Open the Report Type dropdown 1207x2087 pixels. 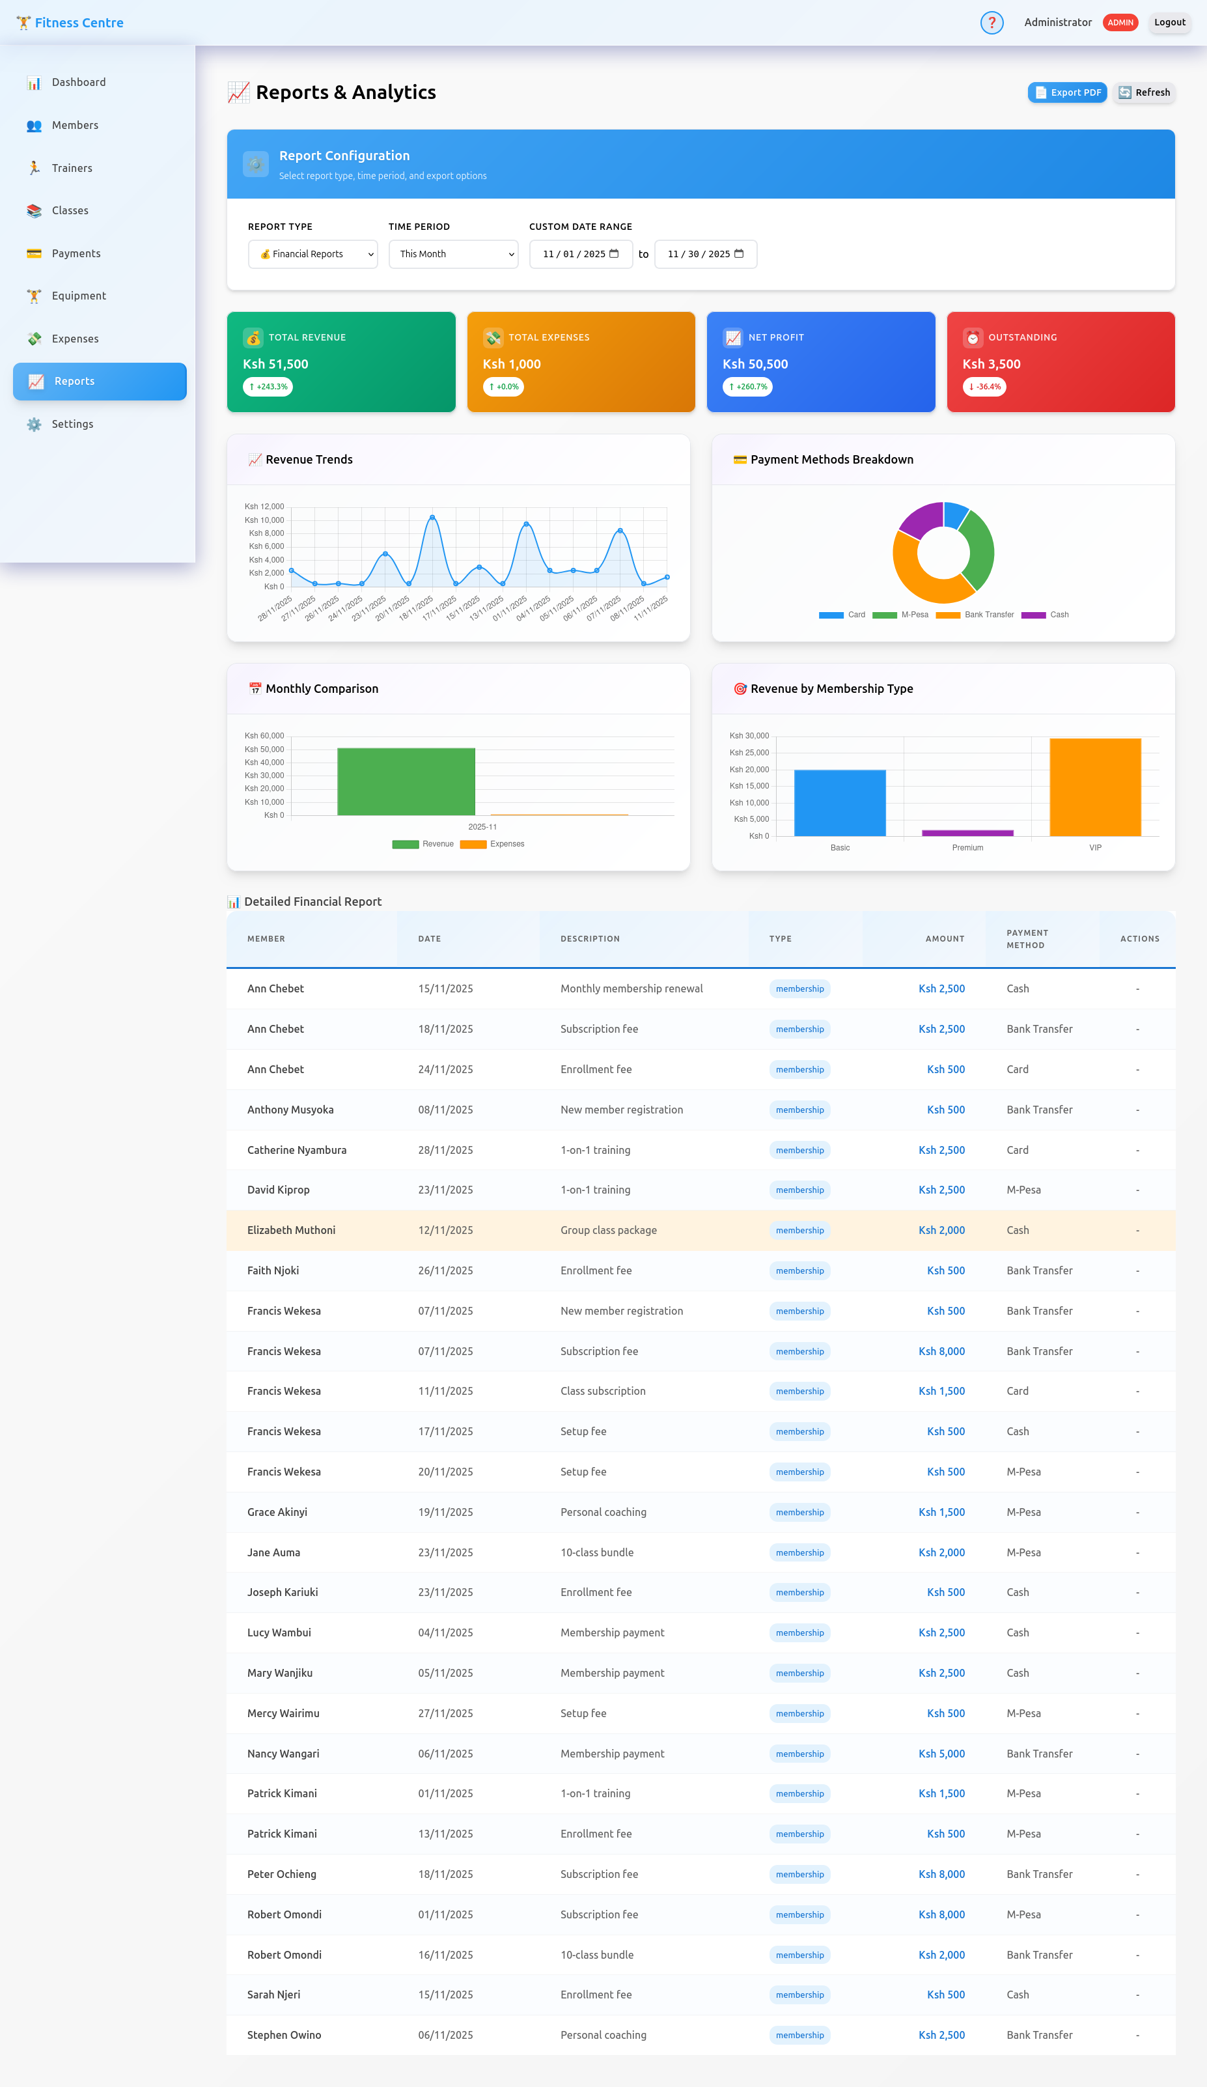coord(312,254)
